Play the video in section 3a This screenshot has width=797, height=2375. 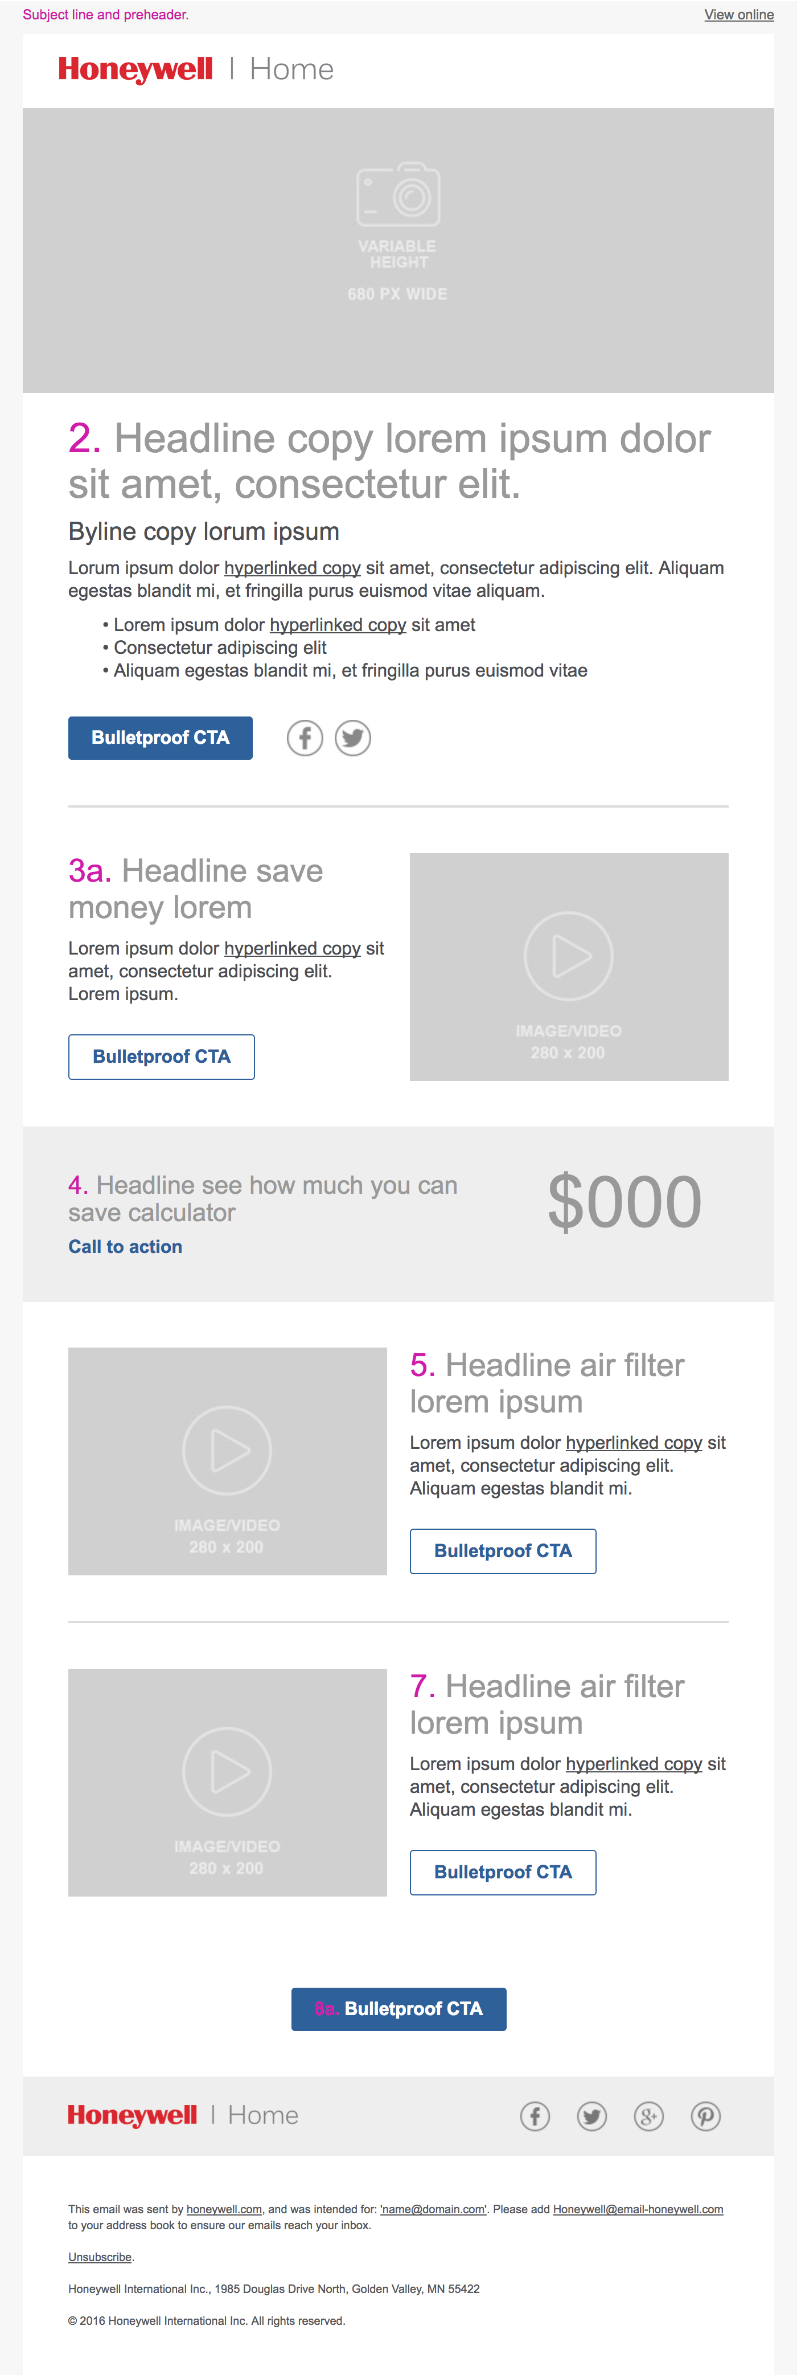(x=569, y=956)
